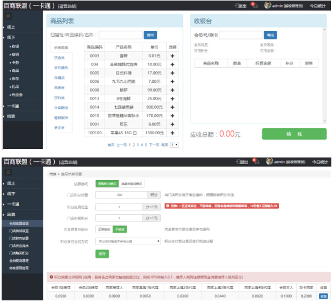Select 预购积分模式 settlement mode

tap(106, 184)
